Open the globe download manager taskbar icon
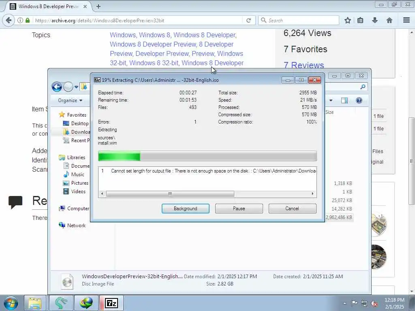 (86, 303)
